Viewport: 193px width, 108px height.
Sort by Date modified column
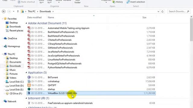(34, 17)
